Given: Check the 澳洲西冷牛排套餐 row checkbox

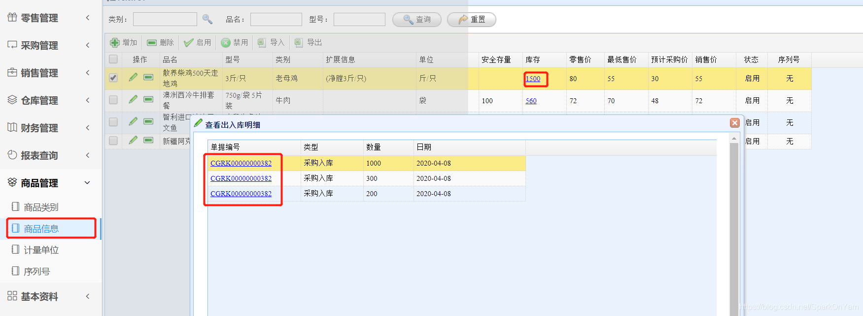Looking at the screenshot, I should [x=113, y=100].
